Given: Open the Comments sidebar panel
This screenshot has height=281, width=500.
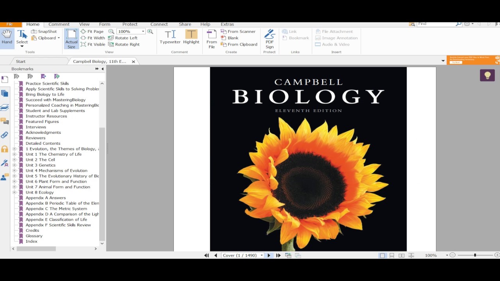Looking at the screenshot, I should point(5,121).
